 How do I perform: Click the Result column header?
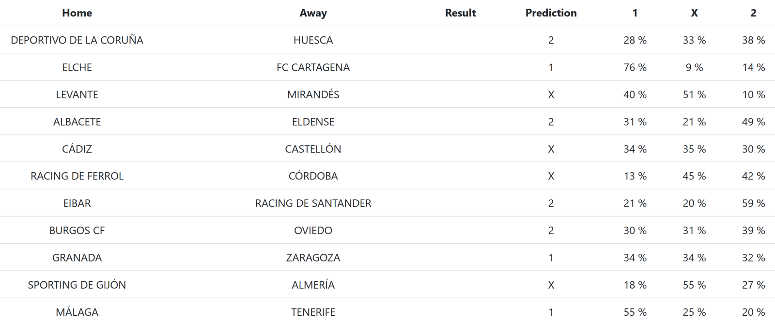(x=460, y=13)
